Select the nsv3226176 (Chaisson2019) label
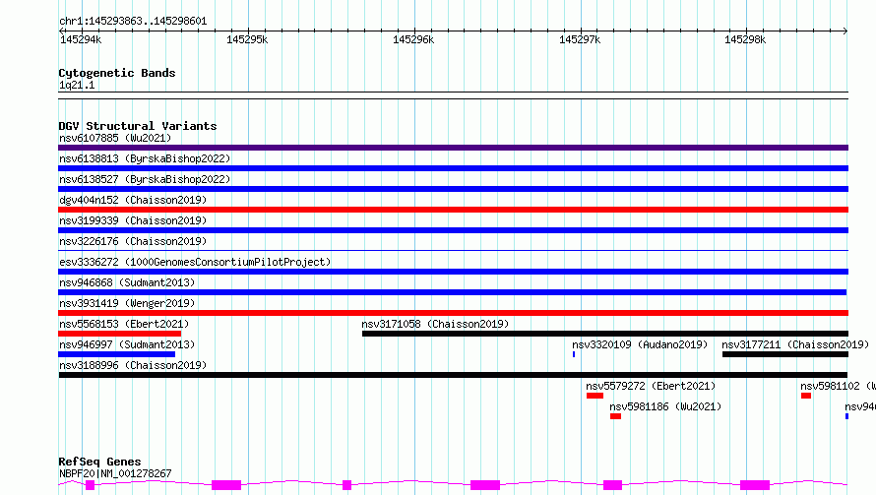The width and height of the screenshot is (876, 495). [133, 241]
